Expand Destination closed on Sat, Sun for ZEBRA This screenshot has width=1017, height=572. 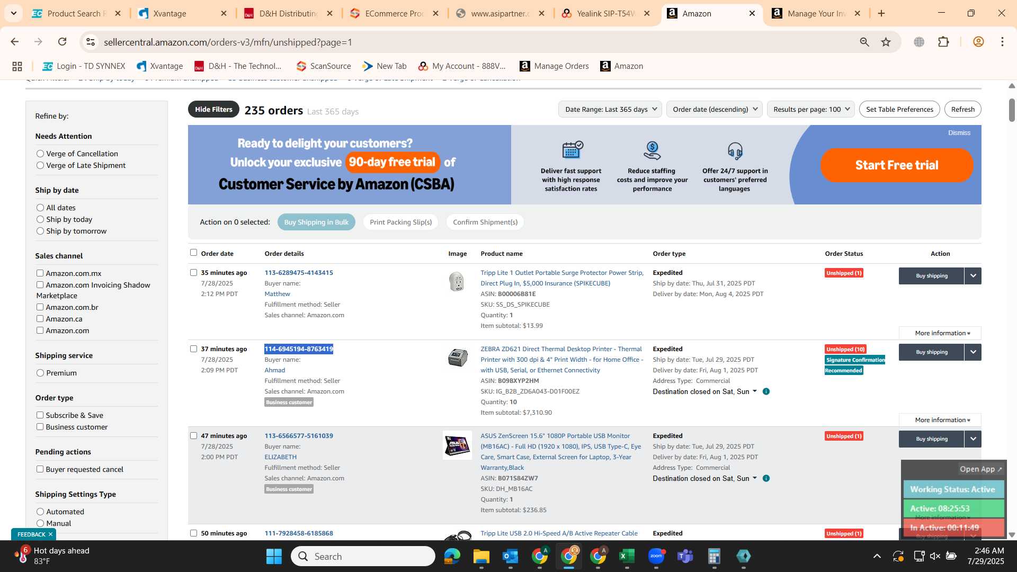[x=704, y=391]
